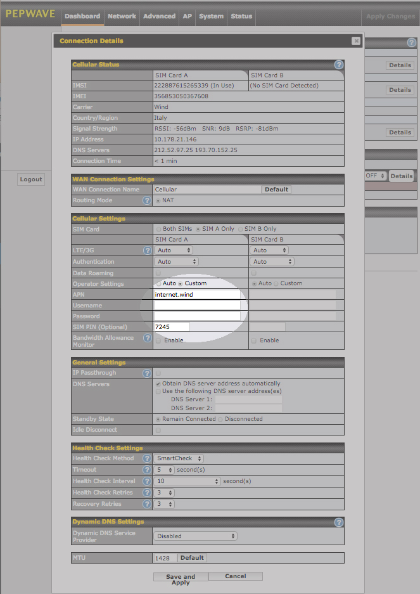The width and height of the screenshot is (420, 594).
Task: Click the Pepwave logo
Action: [x=30, y=14]
